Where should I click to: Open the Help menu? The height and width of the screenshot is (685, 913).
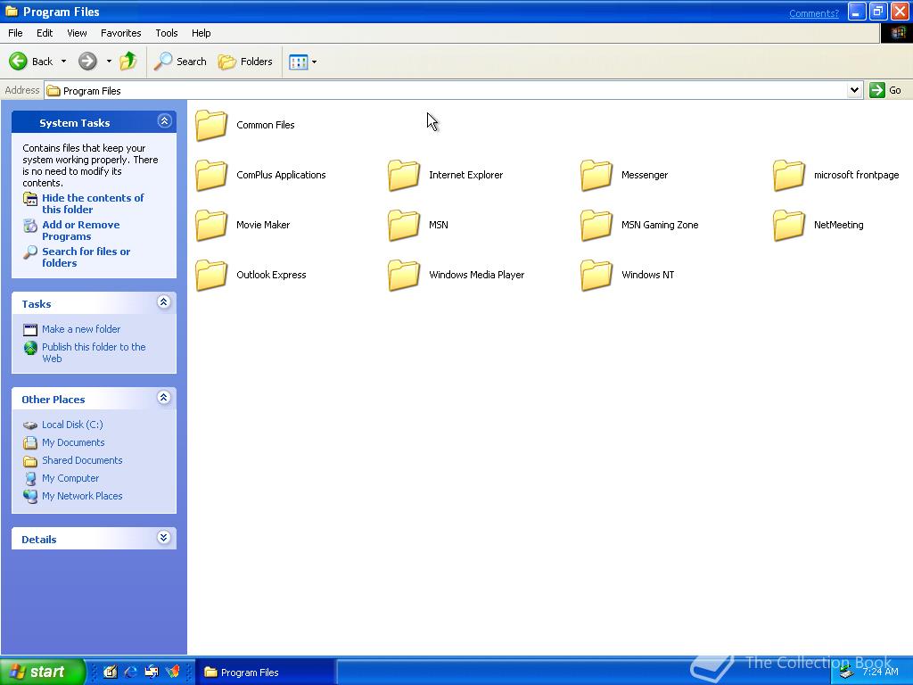tap(201, 33)
